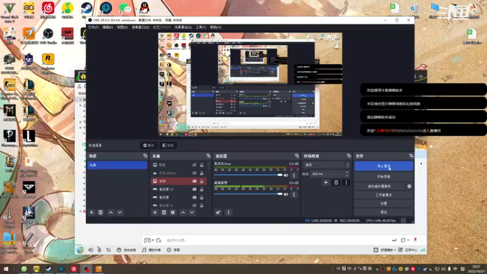Open the transition type dropdown
This screenshot has height=274, width=487.
326,165
